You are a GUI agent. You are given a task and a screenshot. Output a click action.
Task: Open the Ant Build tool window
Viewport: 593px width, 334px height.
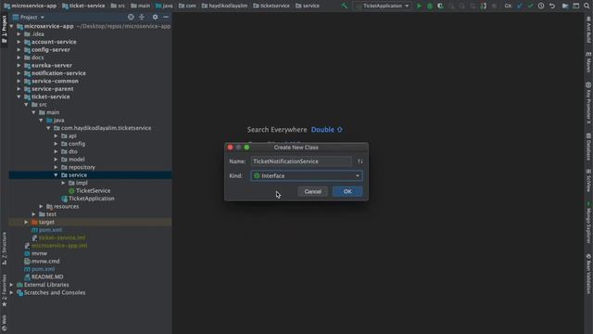tap(588, 31)
